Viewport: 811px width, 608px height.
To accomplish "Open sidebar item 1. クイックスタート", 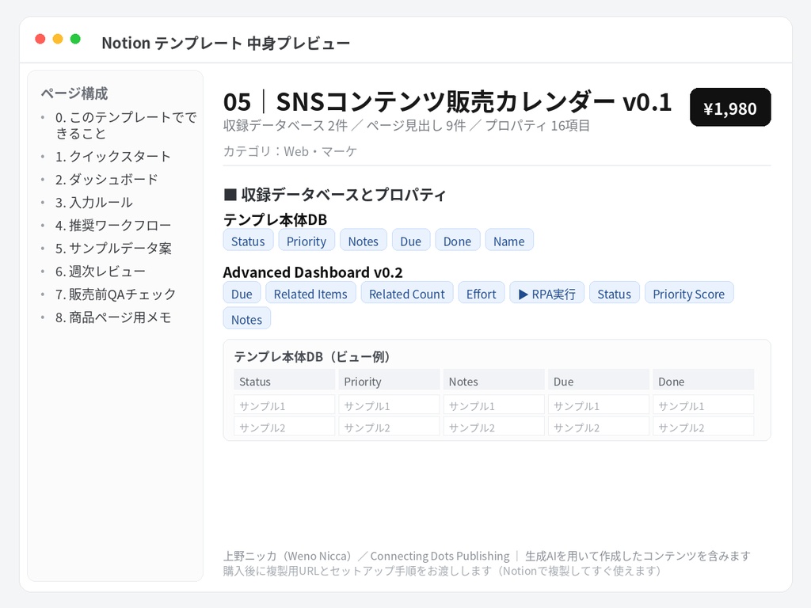I will point(112,156).
